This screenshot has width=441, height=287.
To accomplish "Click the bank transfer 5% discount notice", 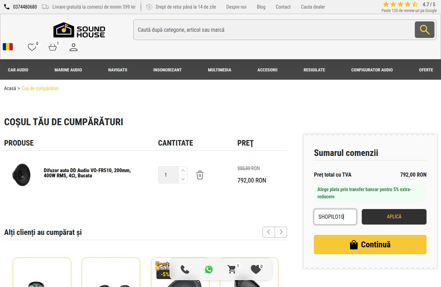I will [370, 193].
